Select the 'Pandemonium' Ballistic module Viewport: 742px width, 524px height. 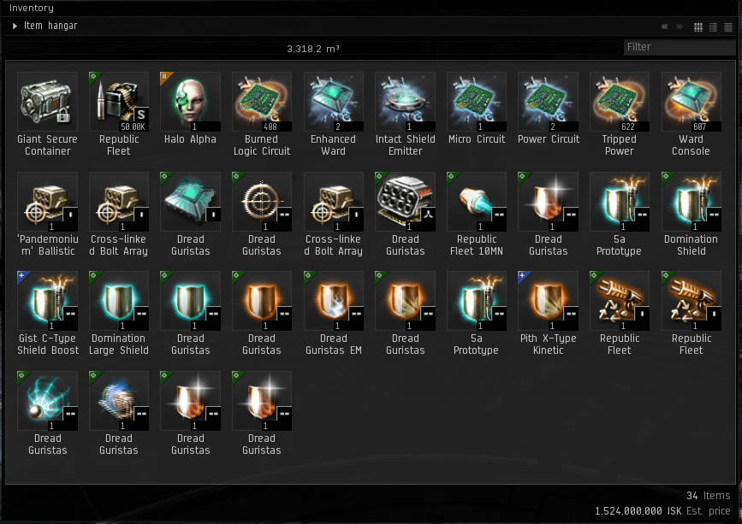[47, 202]
